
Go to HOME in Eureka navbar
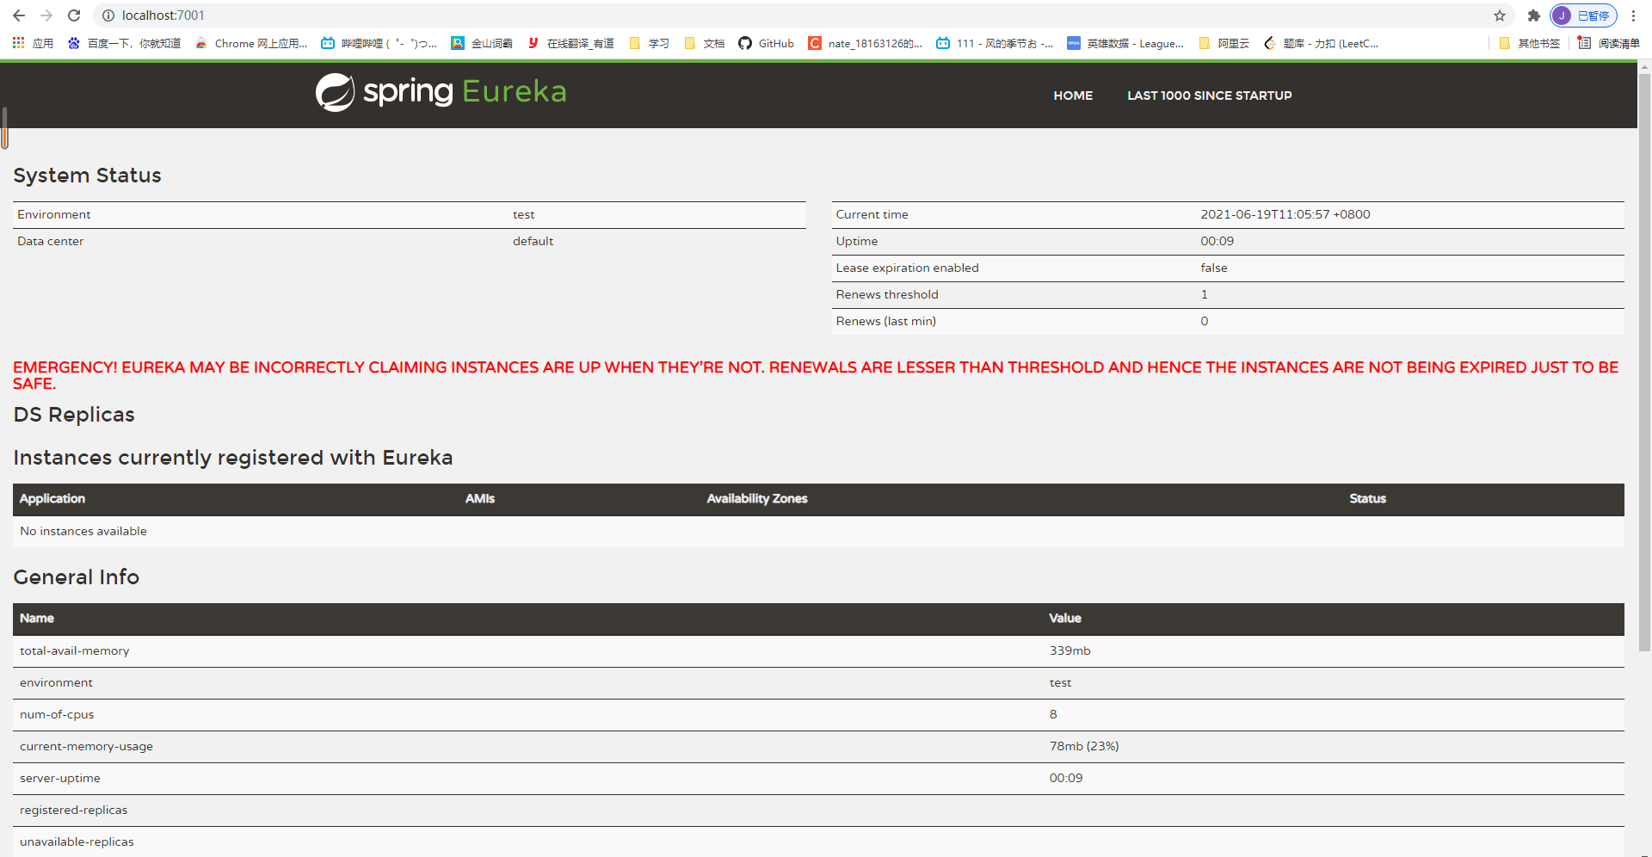coord(1073,96)
